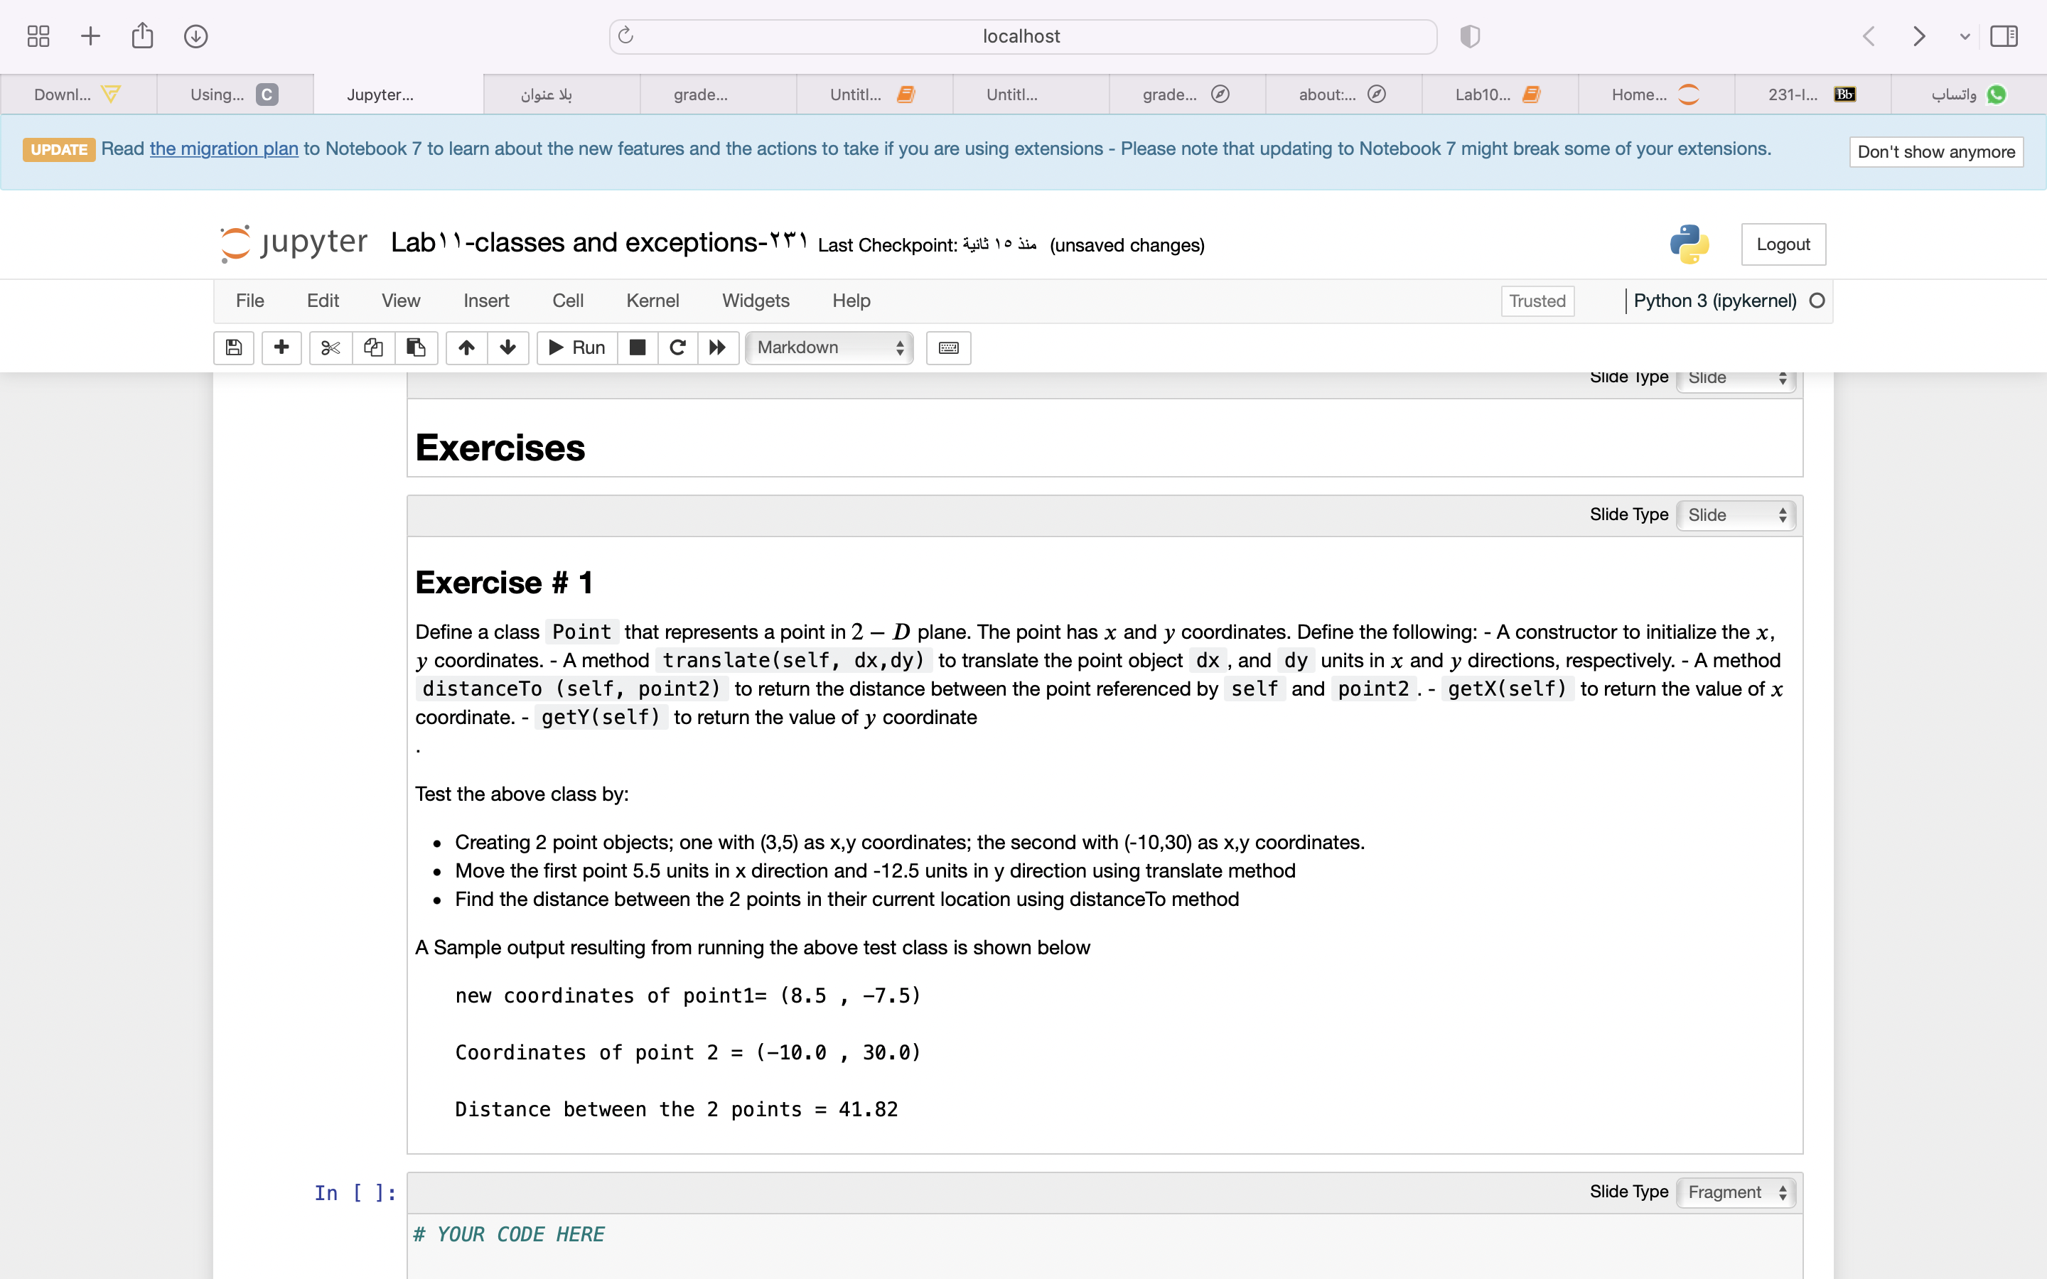This screenshot has height=1279, width=2047.
Task: Save the notebook using the save icon
Action: pyautogui.click(x=233, y=347)
